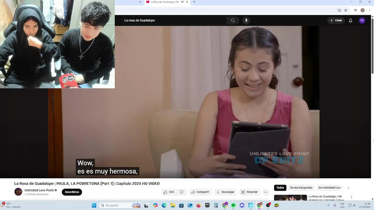
Task: Subscribe with the Suscribirse button
Action: [x=72, y=192]
